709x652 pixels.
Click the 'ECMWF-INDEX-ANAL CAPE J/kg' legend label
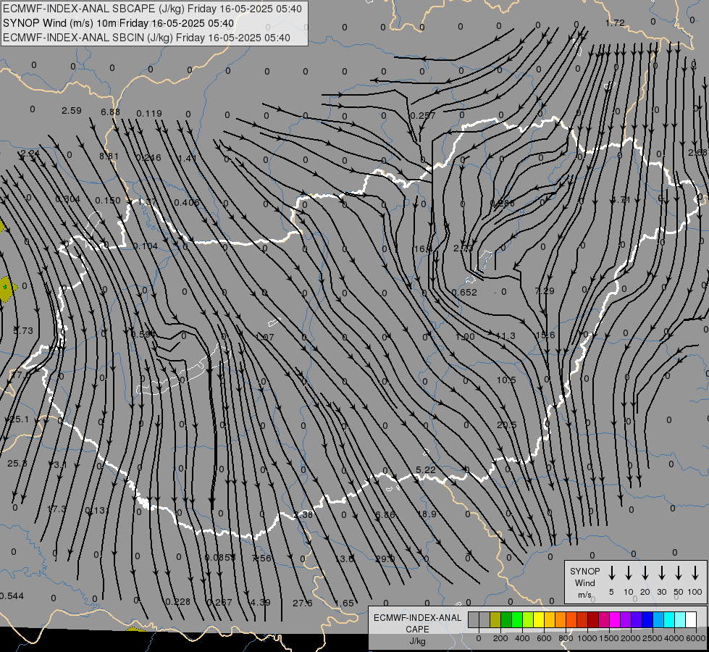[x=417, y=629]
